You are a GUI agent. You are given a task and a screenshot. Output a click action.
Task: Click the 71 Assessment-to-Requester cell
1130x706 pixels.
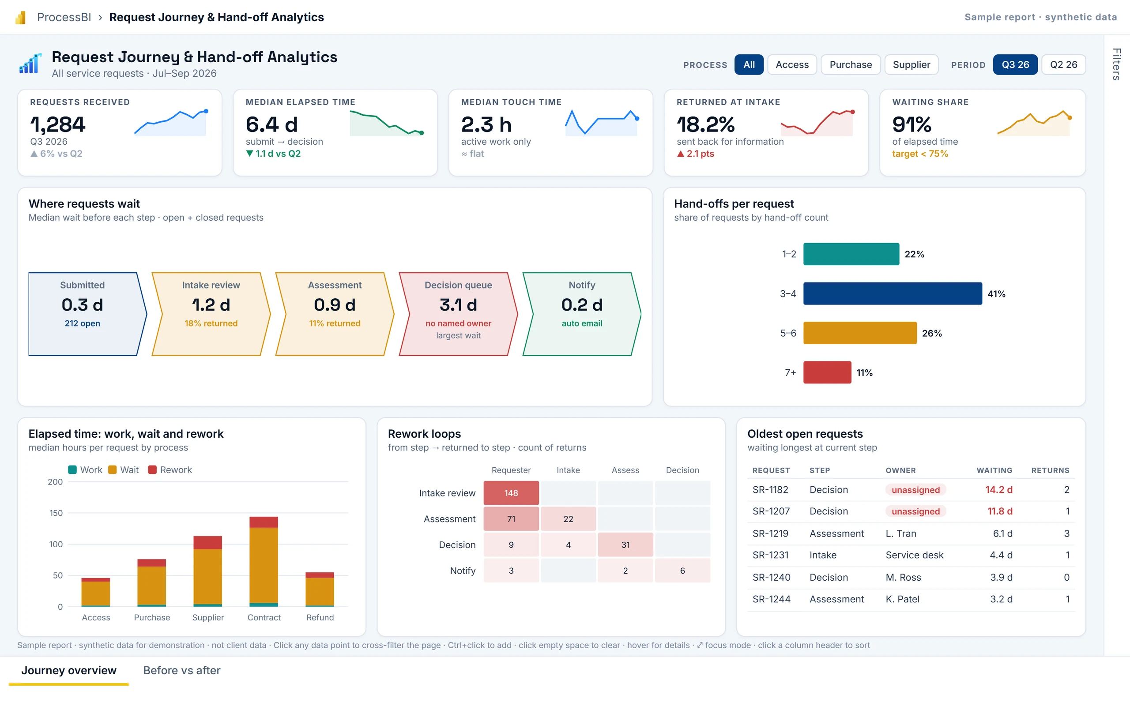point(511,519)
